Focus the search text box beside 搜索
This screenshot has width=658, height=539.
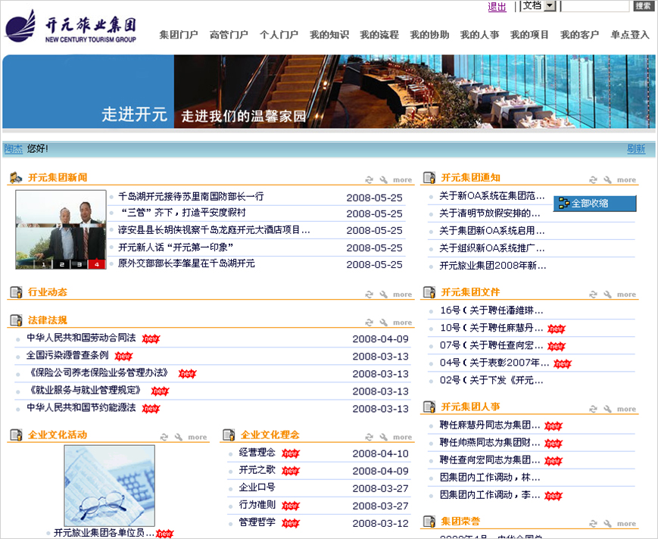pos(595,6)
